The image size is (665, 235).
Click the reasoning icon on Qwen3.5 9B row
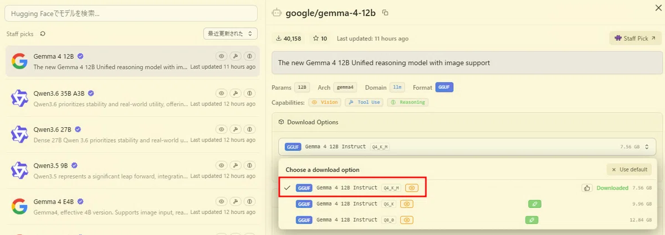pos(249,165)
